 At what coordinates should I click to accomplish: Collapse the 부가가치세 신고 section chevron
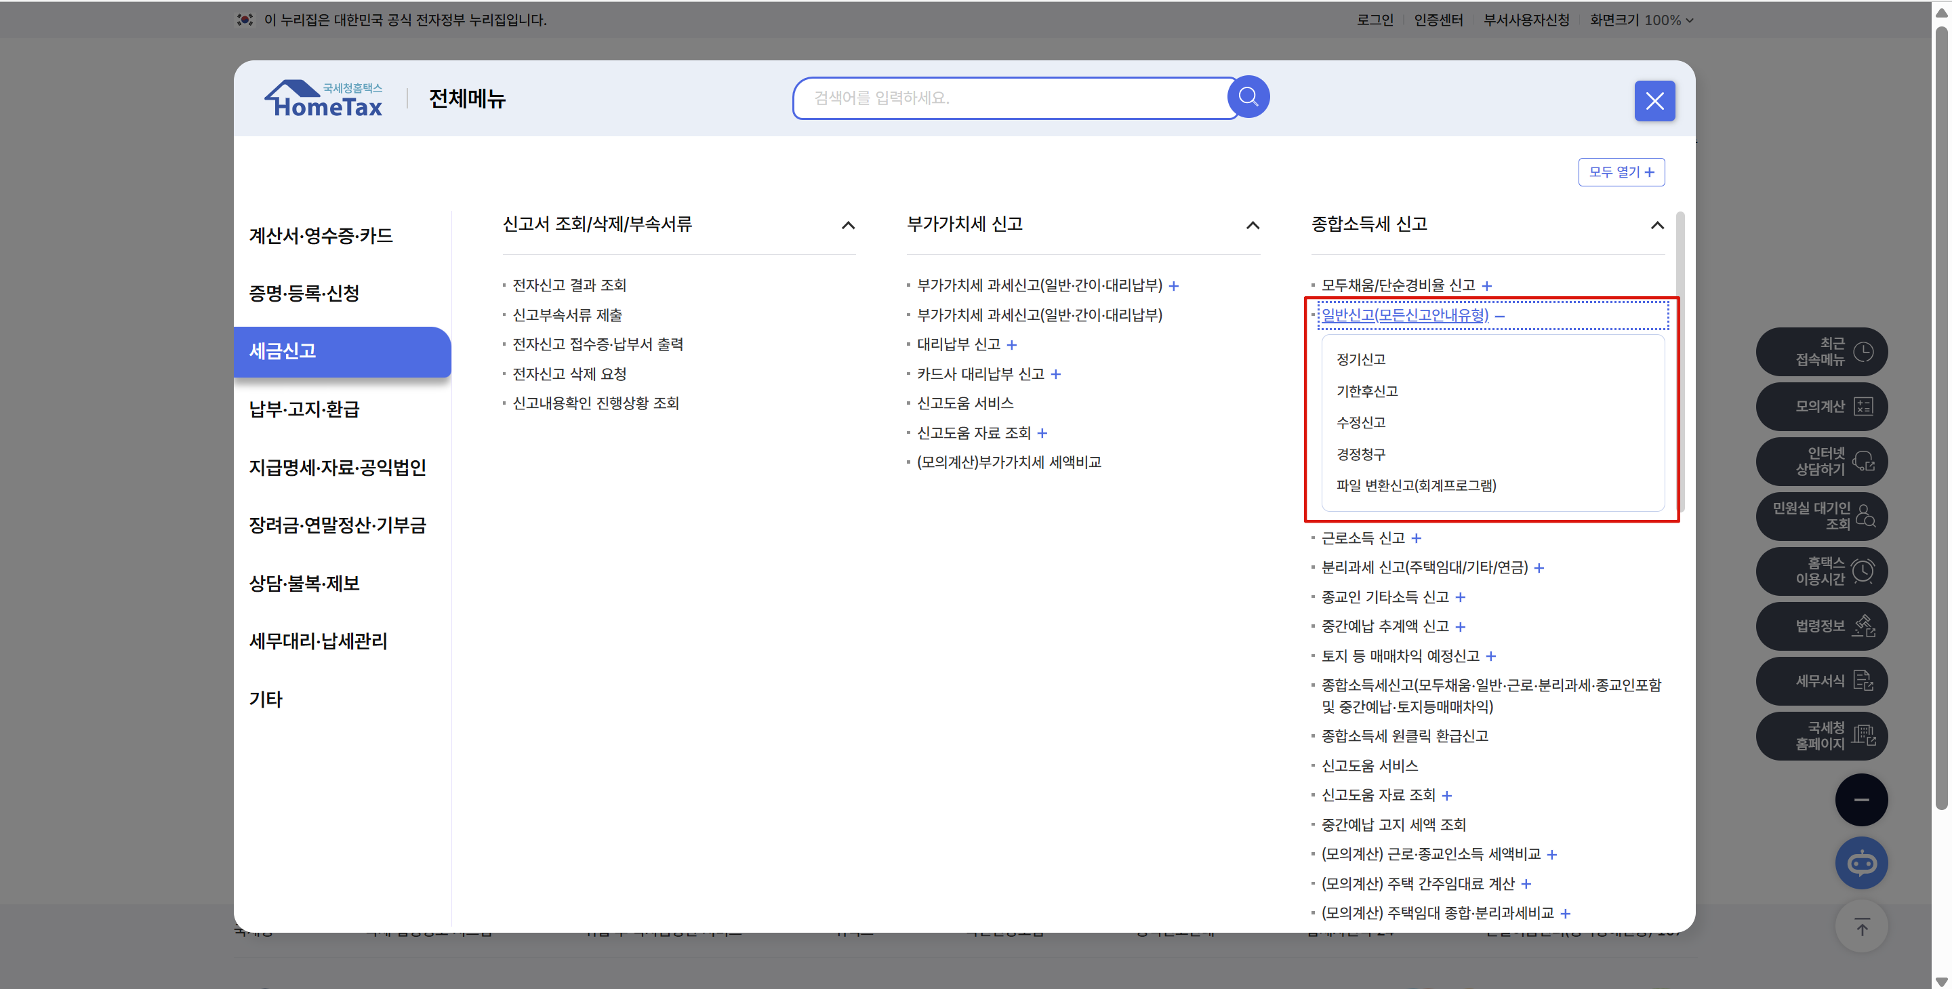click(x=1253, y=225)
